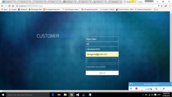Click the email field rubulgame@gmail.com
This screenshot has height=97, width=172.
click(x=102, y=54)
